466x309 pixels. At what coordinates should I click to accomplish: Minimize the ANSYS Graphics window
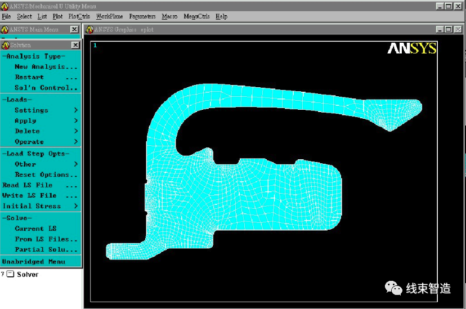[440, 29]
